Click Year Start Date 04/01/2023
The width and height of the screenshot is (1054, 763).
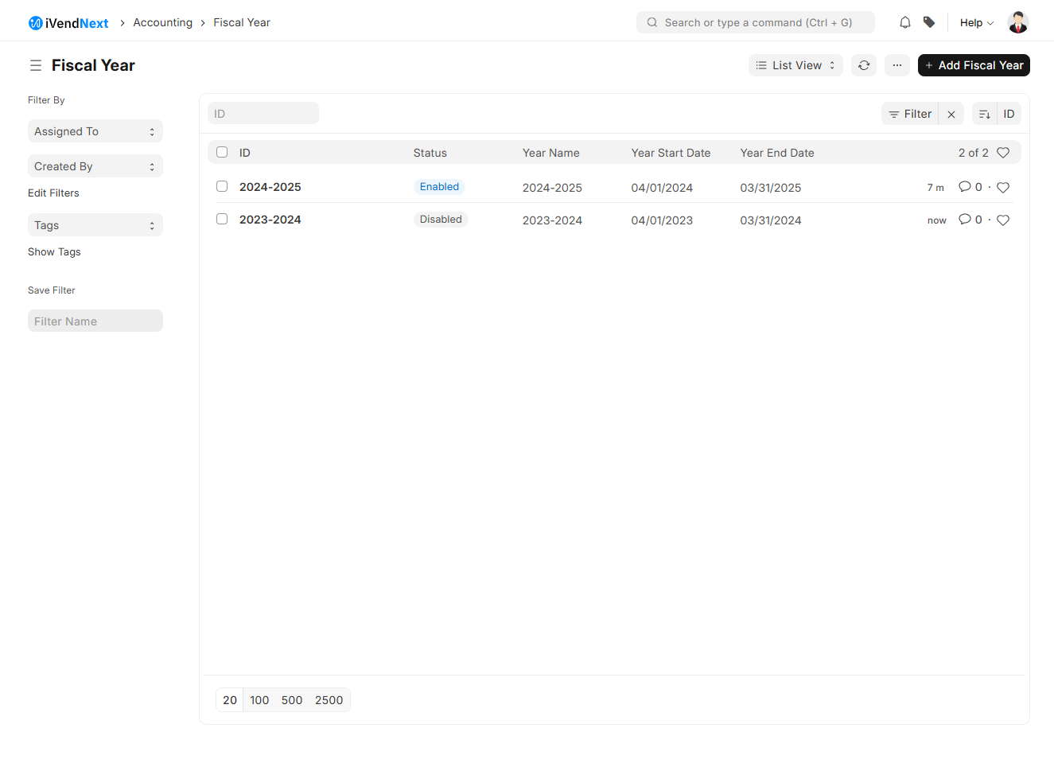[x=662, y=220]
